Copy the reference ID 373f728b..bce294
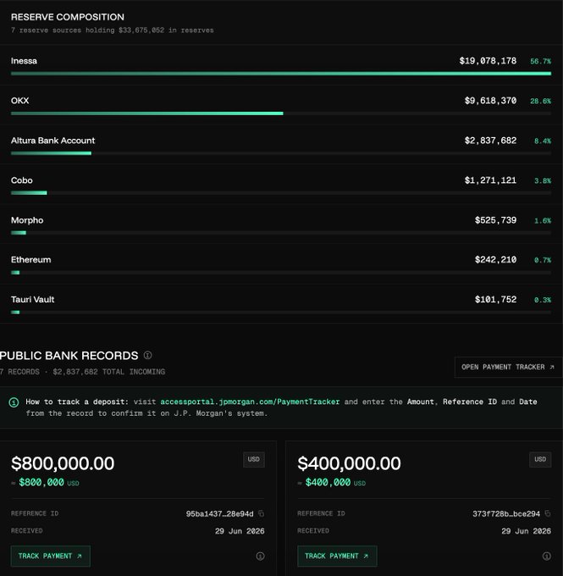 point(548,513)
